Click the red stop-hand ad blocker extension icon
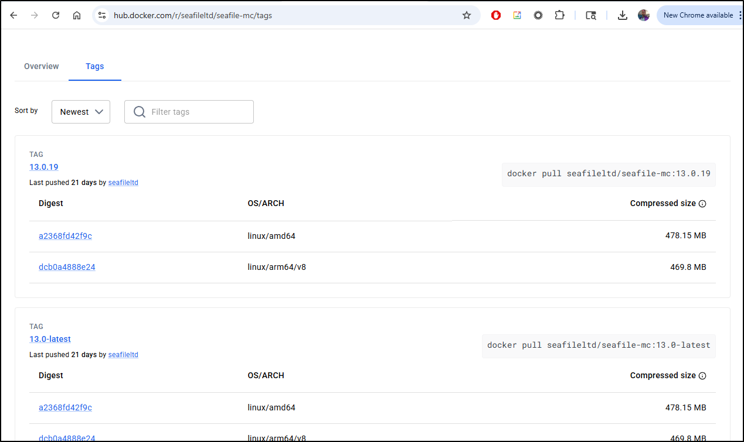 [x=496, y=16]
